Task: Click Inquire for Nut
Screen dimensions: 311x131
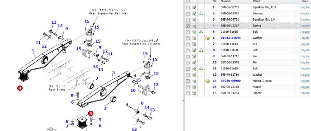Action: [305, 44]
